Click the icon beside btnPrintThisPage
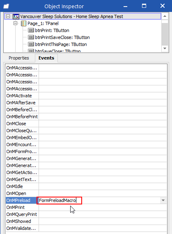Viewport: 172px width, 234px height. click(x=31, y=44)
